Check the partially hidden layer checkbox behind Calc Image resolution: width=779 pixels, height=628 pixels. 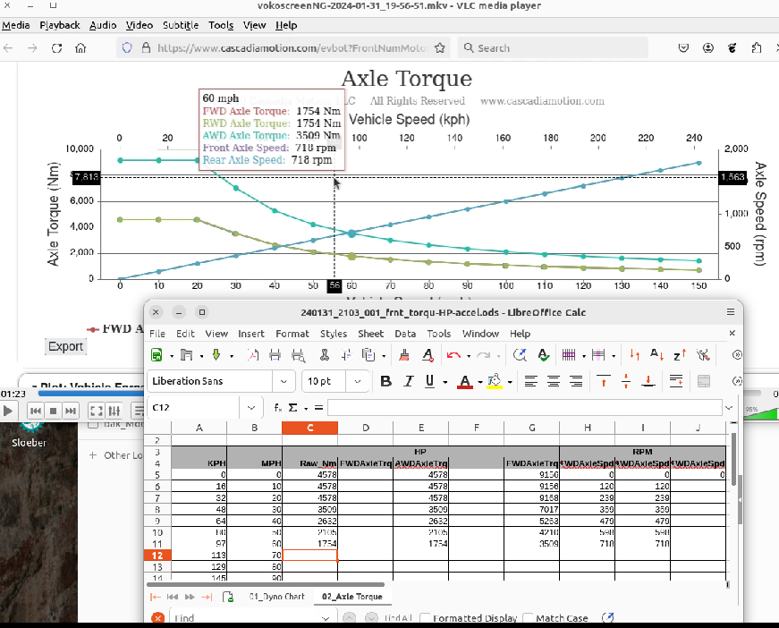pyautogui.click(x=93, y=425)
